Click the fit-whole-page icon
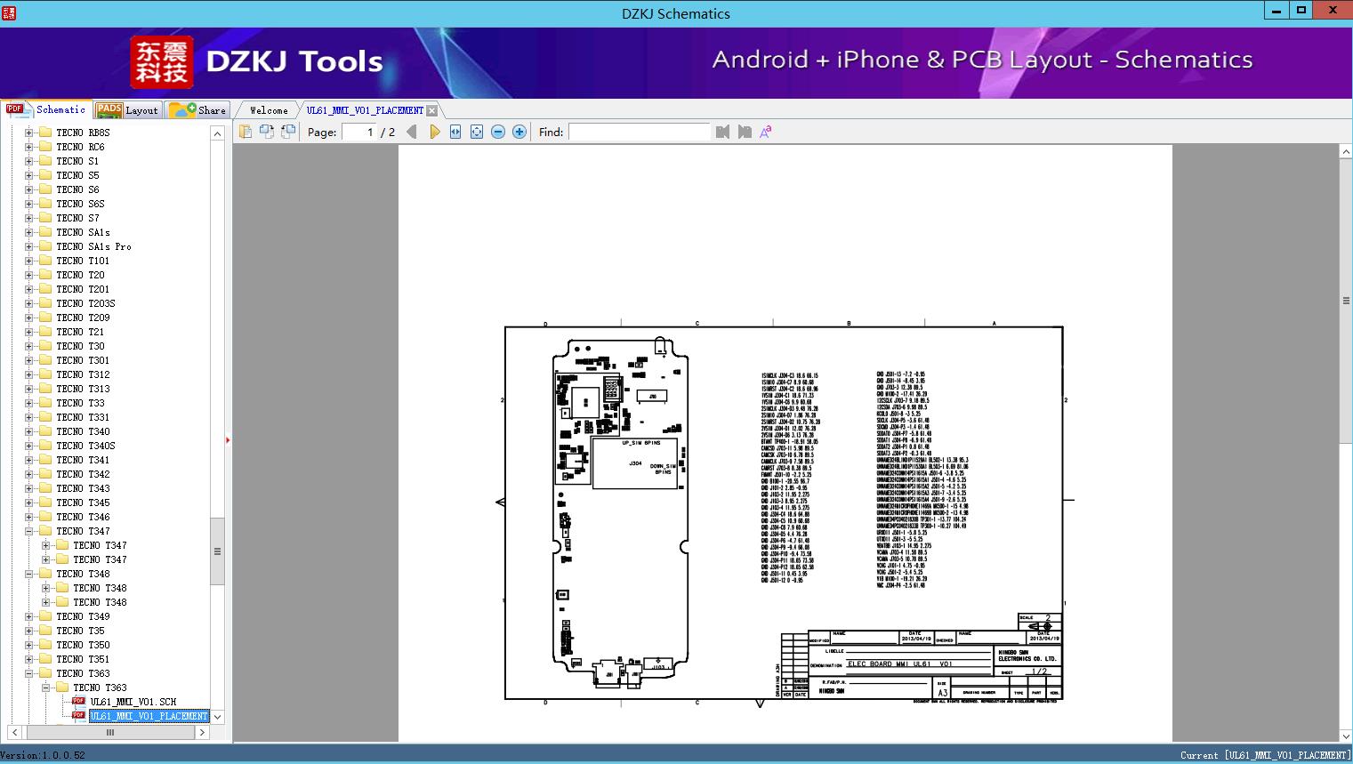The image size is (1353, 764). [477, 132]
